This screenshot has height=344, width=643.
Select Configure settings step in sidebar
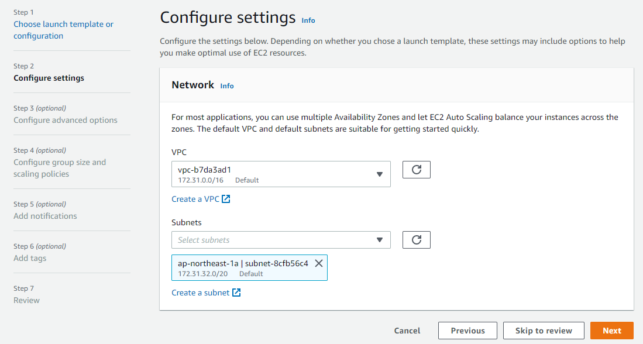point(49,78)
